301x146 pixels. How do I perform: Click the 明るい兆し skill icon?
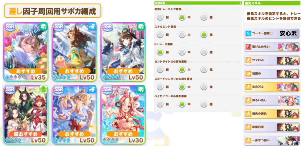pos(248,100)
